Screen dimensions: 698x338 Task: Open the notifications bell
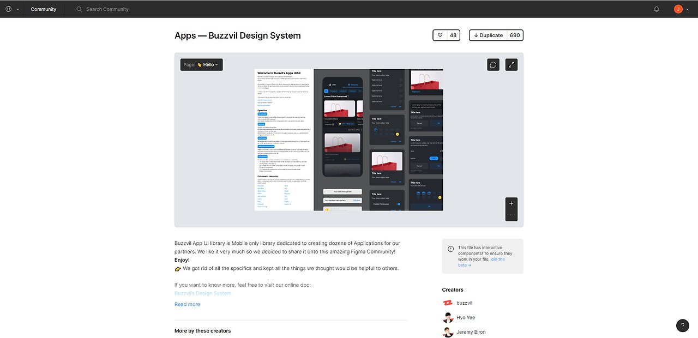(x=657, y=9)
